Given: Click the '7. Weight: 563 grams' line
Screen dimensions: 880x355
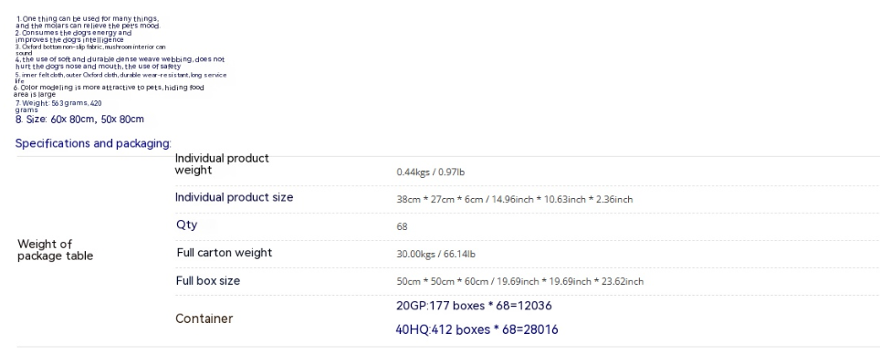Looking at the screenshot, I should point(58,106).
